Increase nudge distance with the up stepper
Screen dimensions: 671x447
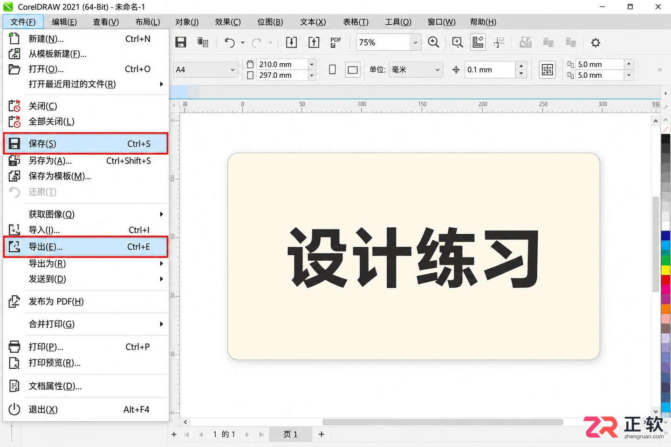521,66
